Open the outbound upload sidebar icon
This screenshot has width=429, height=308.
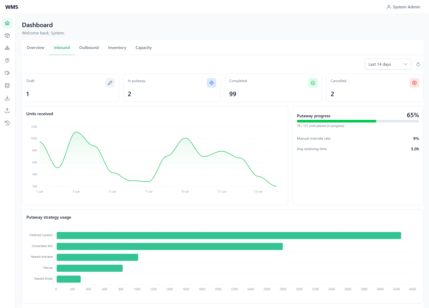(x=7, y=110)
